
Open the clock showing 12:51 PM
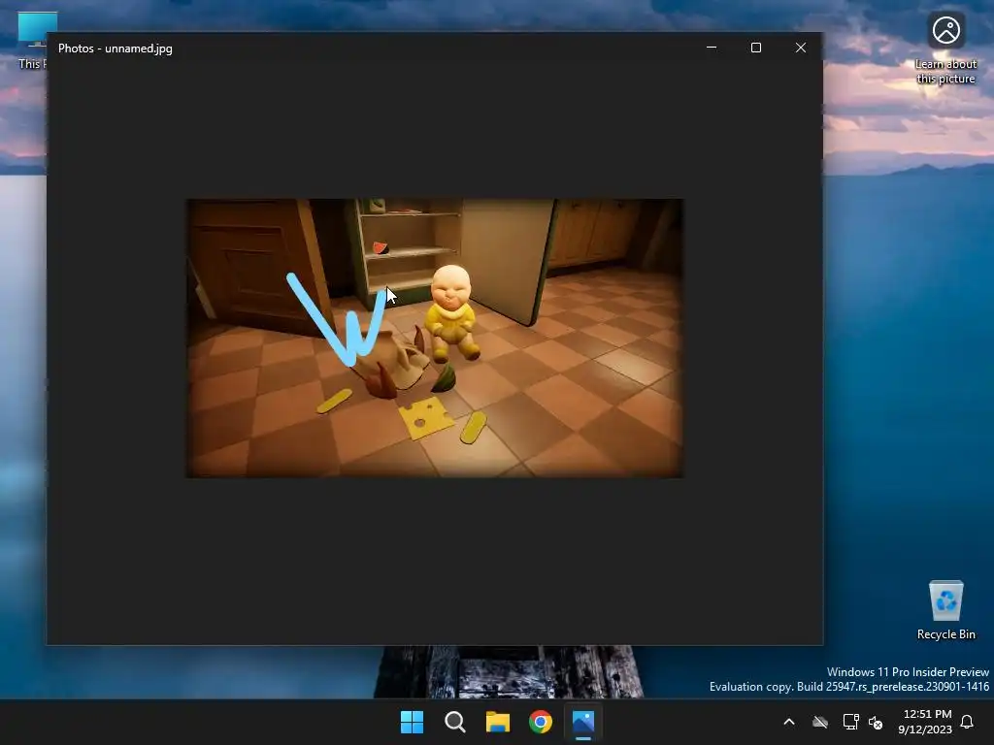click(925, 722)
